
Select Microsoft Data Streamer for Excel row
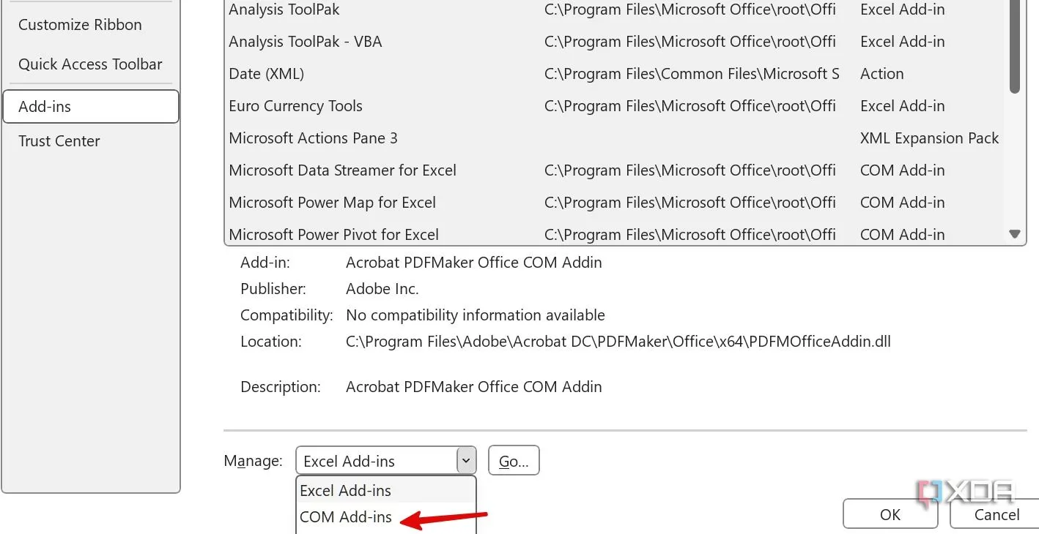coord(614,170)
